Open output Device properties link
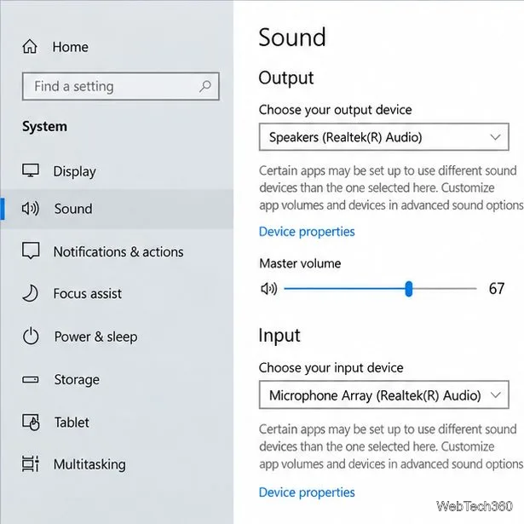The image size is (524, 524). tap(307, 232)
